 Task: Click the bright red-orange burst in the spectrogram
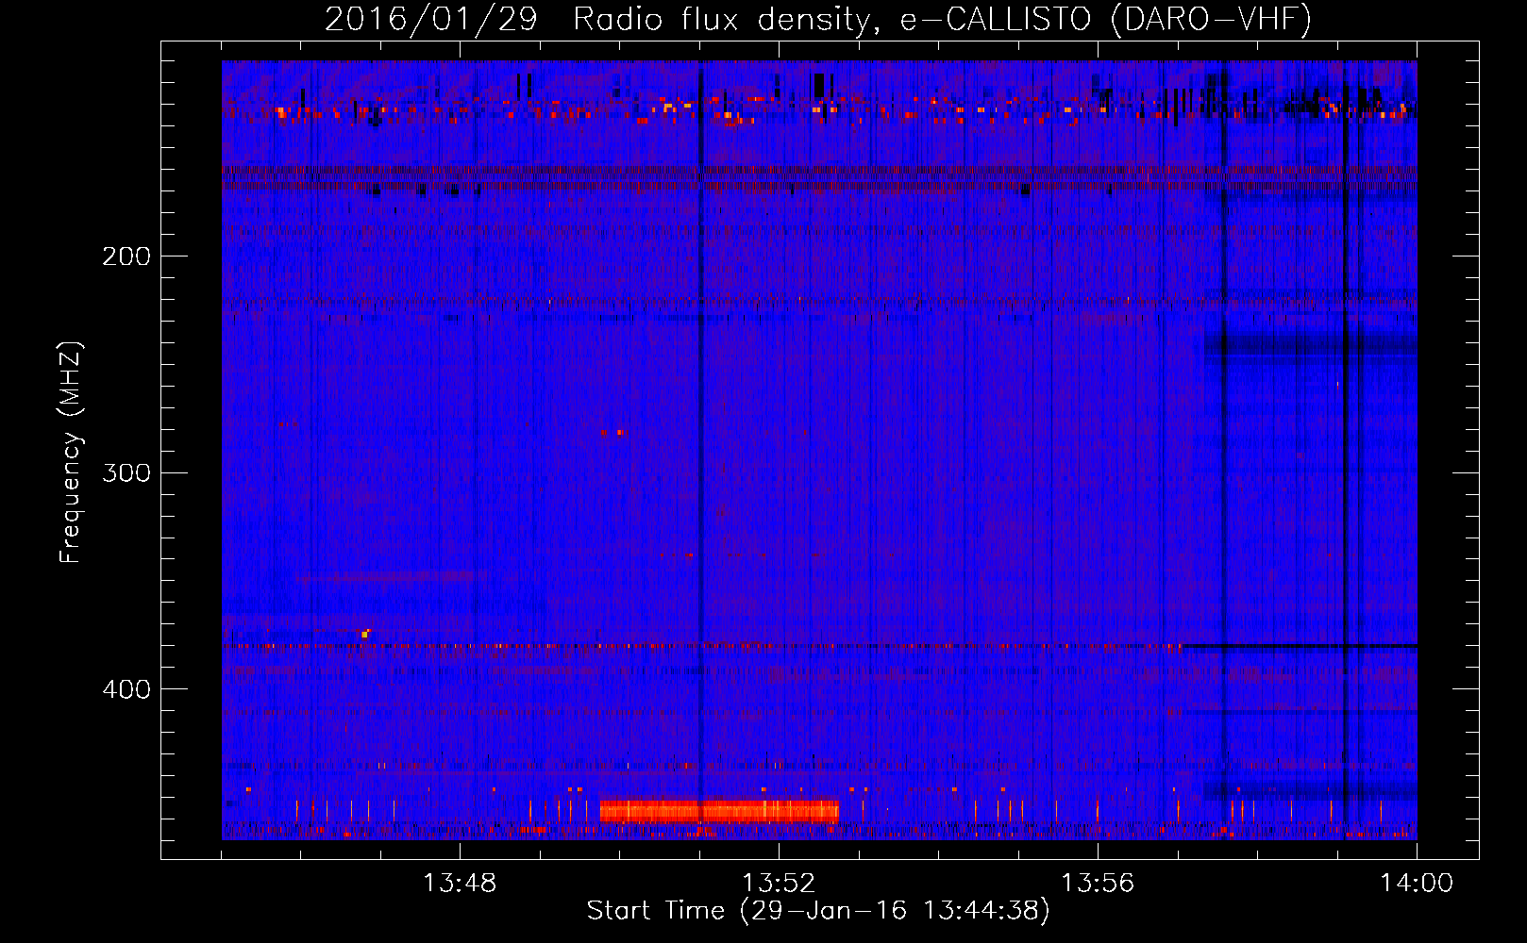(719, 811)
